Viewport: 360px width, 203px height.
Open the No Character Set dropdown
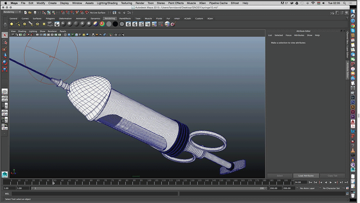(x=331, y=188)
